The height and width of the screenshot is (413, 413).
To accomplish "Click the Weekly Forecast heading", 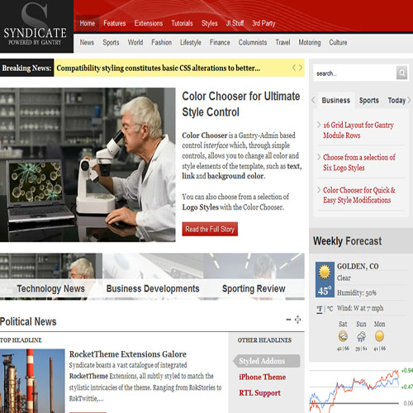I will point(347,241).
